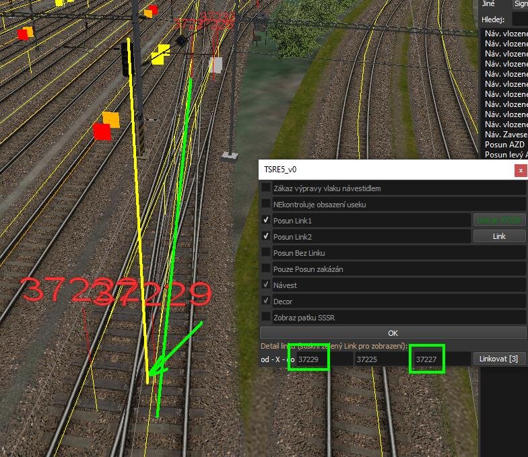Focus the field showing 37227
Screen dimensions: 528x457
pos(440,359)
